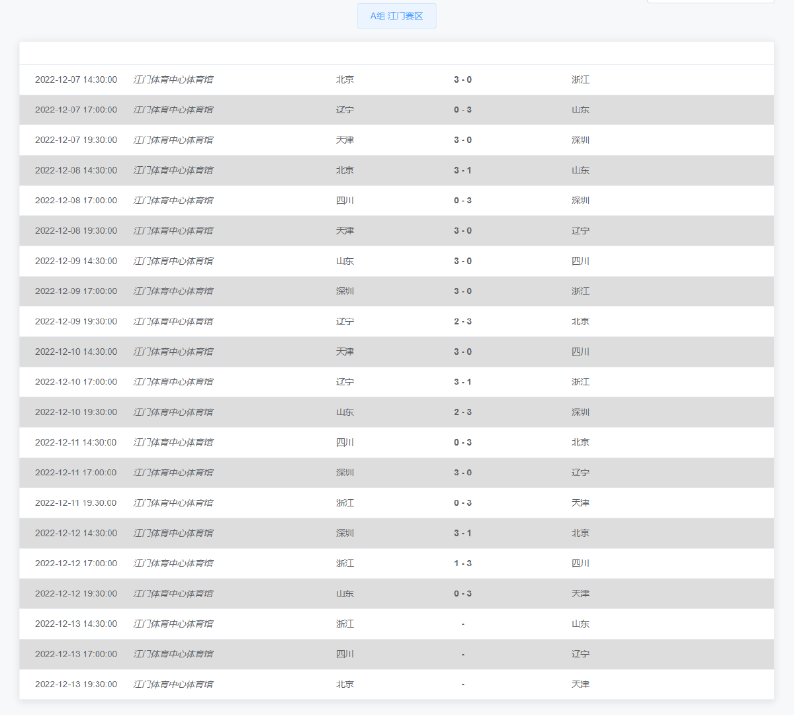
Task: Select the A组 江门赛区 tab button
Action: tap(397, 16)
